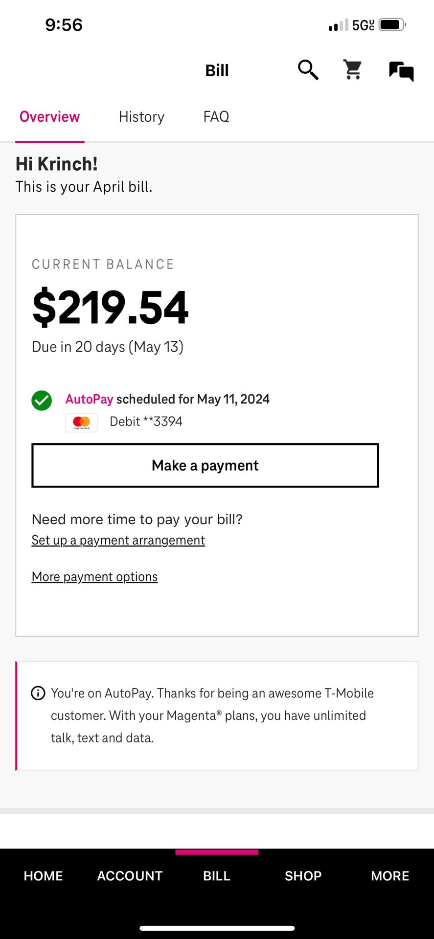Tap the 5G signal indicator
Image resolution: width=434 pixels, height=939 pixels.
tap(363, 25)
